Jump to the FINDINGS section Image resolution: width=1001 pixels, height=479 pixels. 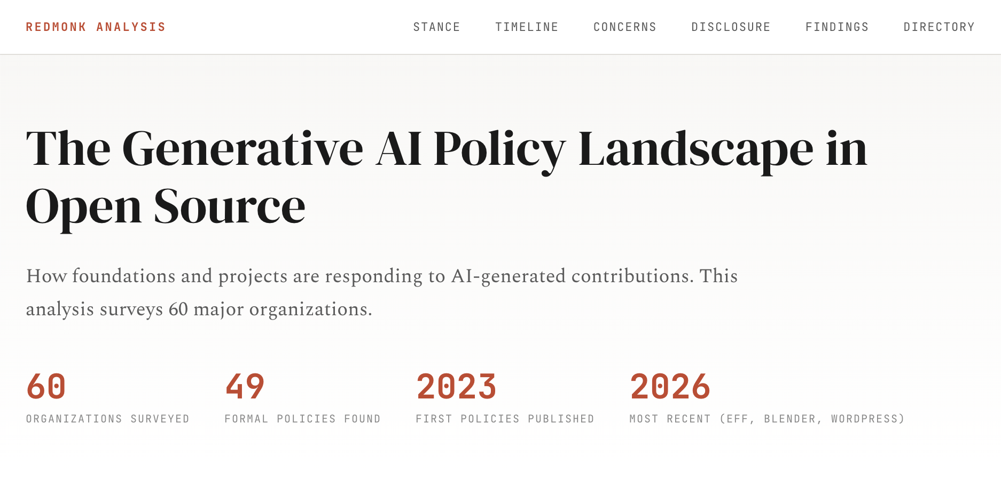coord(836,27)
